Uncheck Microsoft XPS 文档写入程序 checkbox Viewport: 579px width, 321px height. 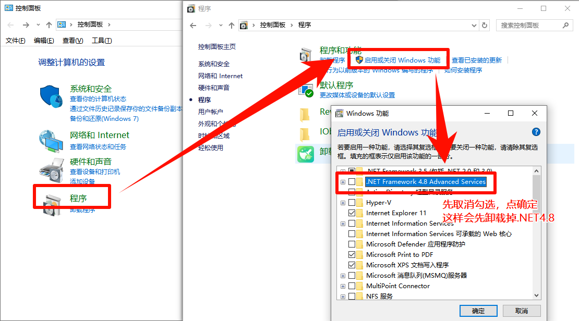tap(352, 265)
